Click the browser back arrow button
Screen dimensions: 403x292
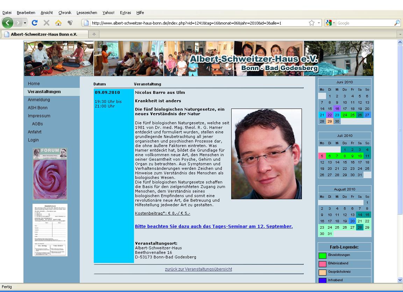pyautogui.click(x=8, y=23)
